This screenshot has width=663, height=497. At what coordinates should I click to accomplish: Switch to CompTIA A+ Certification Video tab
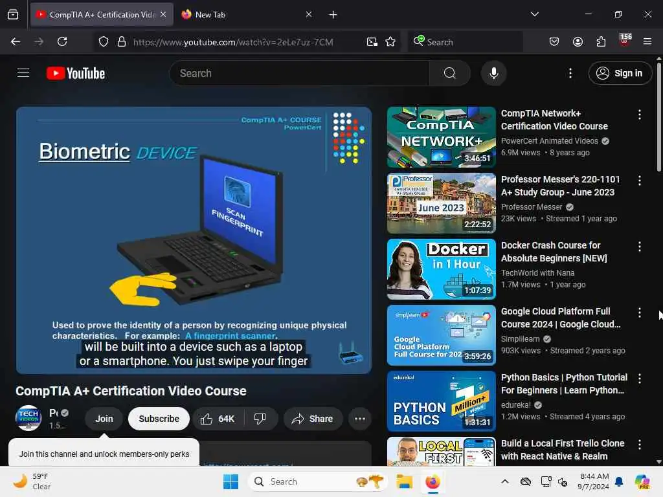[x=102, y=15]
